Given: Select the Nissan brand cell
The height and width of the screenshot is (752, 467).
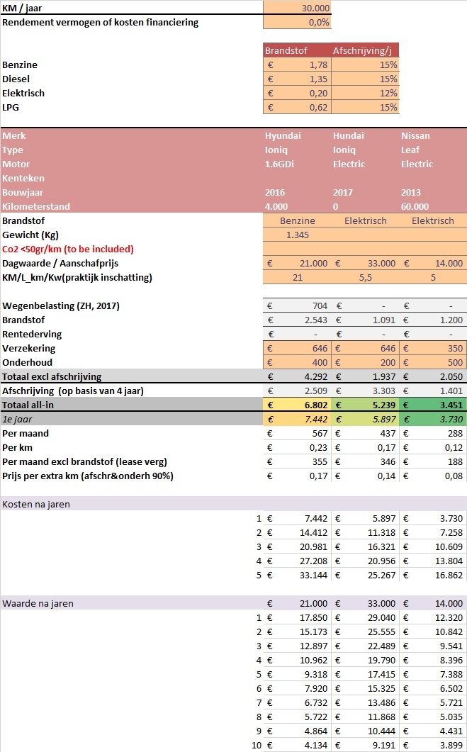Looking at the screenshot, I should (433, 135).
